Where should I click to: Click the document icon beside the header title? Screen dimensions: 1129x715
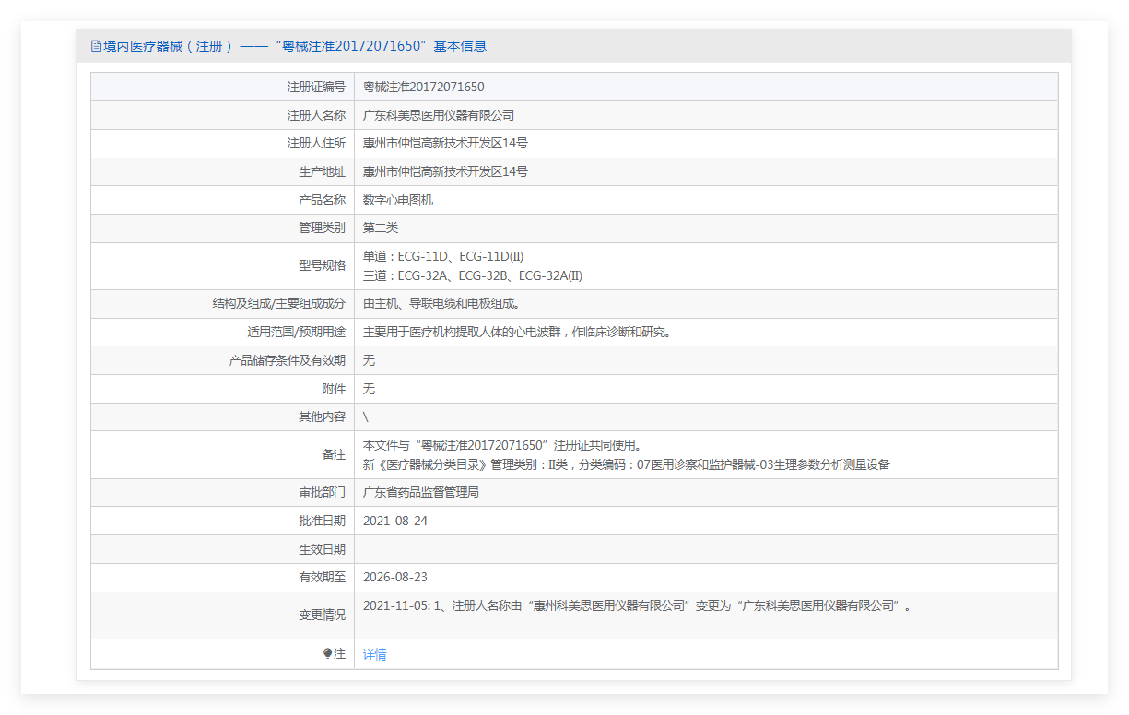click(96, 46)
